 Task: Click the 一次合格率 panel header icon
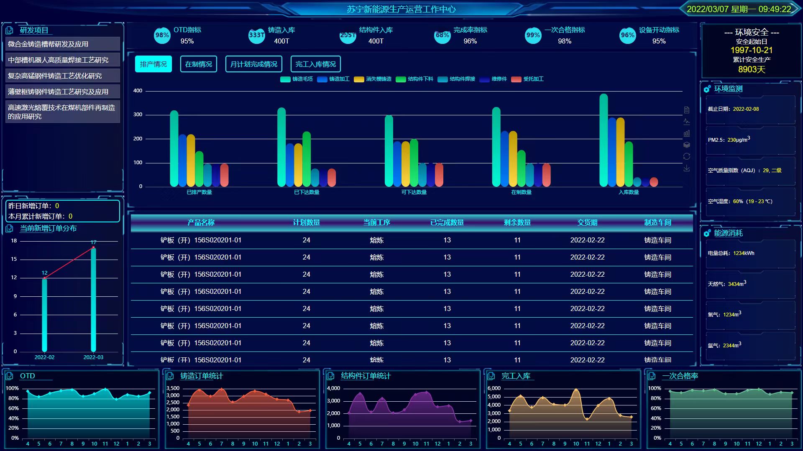point(652,376)
